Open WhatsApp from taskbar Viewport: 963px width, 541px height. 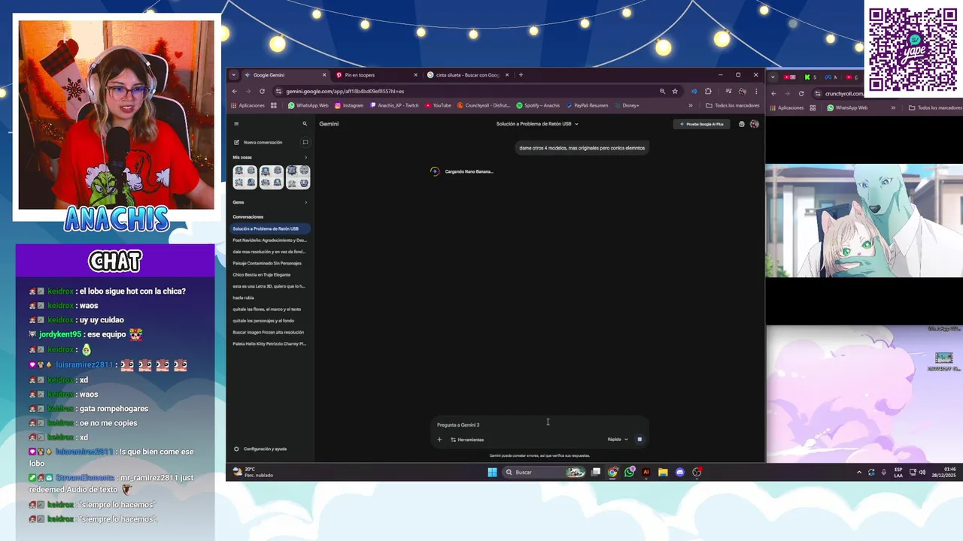(x=629, y=472)
